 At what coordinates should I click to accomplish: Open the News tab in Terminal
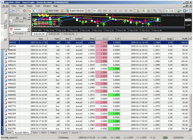pos(35,133)
